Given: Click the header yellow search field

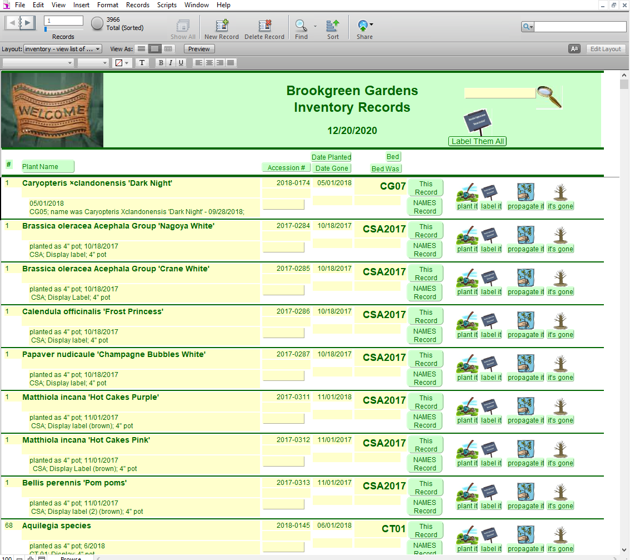Looking at the screenshot, I should (x=500, y=93).
